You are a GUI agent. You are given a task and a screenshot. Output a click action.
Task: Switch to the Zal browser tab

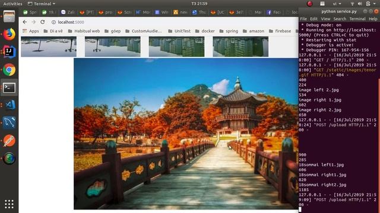click(68, 12)
